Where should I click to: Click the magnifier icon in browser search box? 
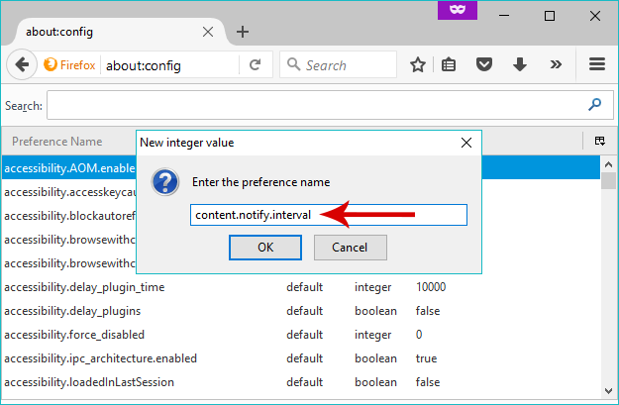tap(293, 64)
